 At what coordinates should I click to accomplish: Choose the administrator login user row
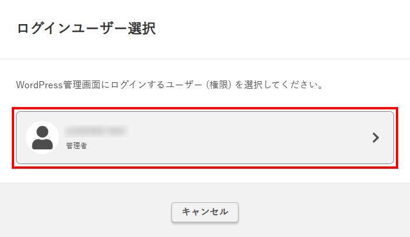click(x=204, y=138)
